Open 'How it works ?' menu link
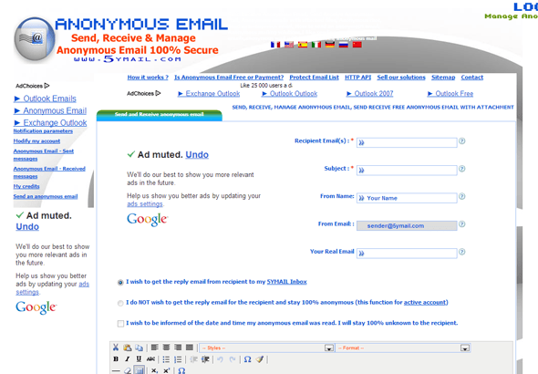This screenshot has height=374, width=538. click(x=148, y=78)
